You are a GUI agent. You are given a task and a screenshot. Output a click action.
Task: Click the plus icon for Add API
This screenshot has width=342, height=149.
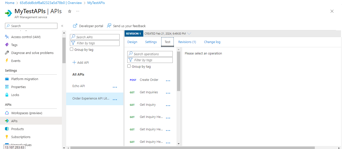click(74, 62)
